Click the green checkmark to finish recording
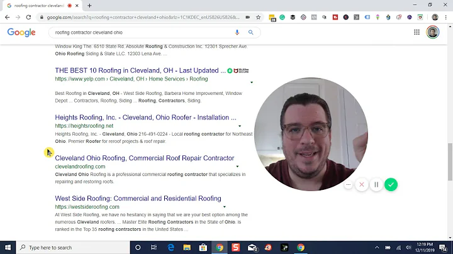453x254 pixels. (x=391, y=184)
